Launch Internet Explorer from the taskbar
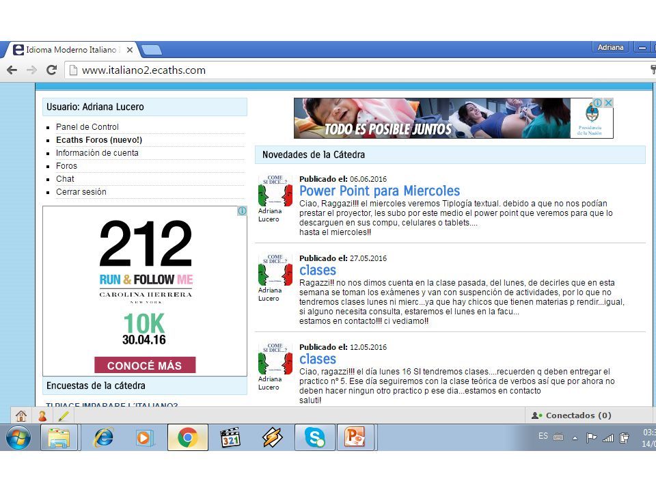The width and height of the screenshot is (656, 492). (103, 437)
